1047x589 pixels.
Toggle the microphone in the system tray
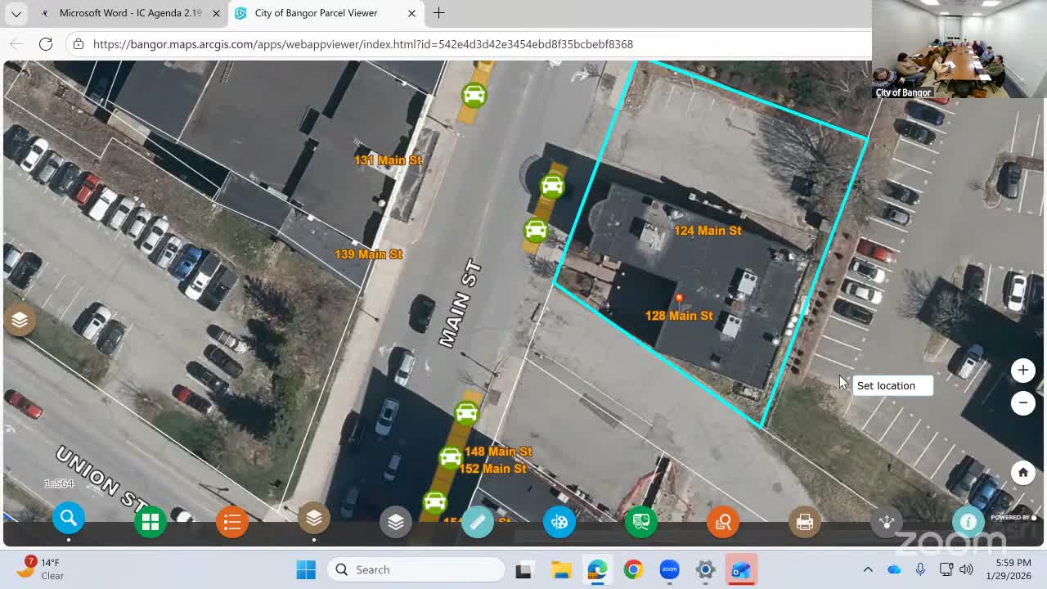click(919, 569)
